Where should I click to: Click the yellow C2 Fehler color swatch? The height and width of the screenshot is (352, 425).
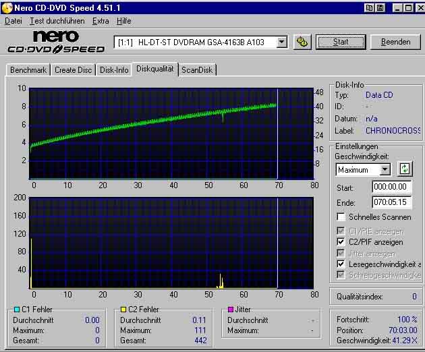tap(123, 310)
